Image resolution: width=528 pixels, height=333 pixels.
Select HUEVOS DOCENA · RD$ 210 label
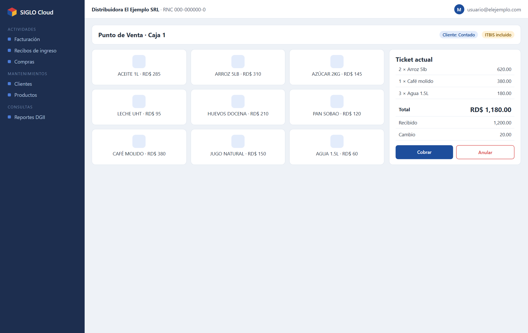pyautogui.click(x=238, y=114)
